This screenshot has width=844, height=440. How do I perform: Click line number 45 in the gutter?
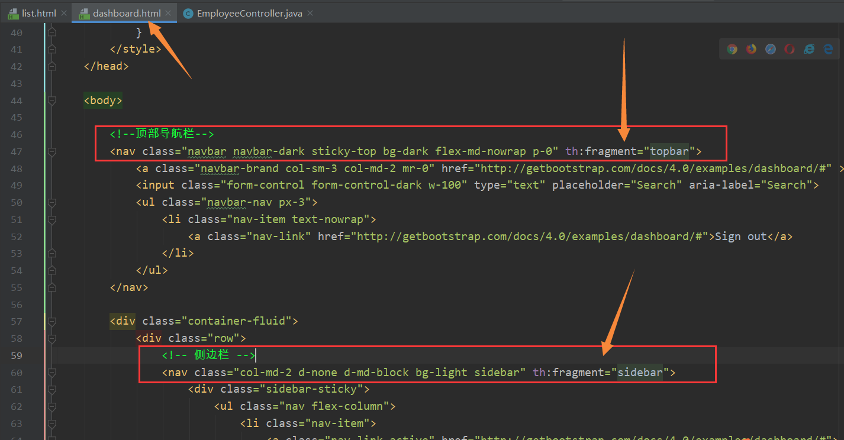17,118
